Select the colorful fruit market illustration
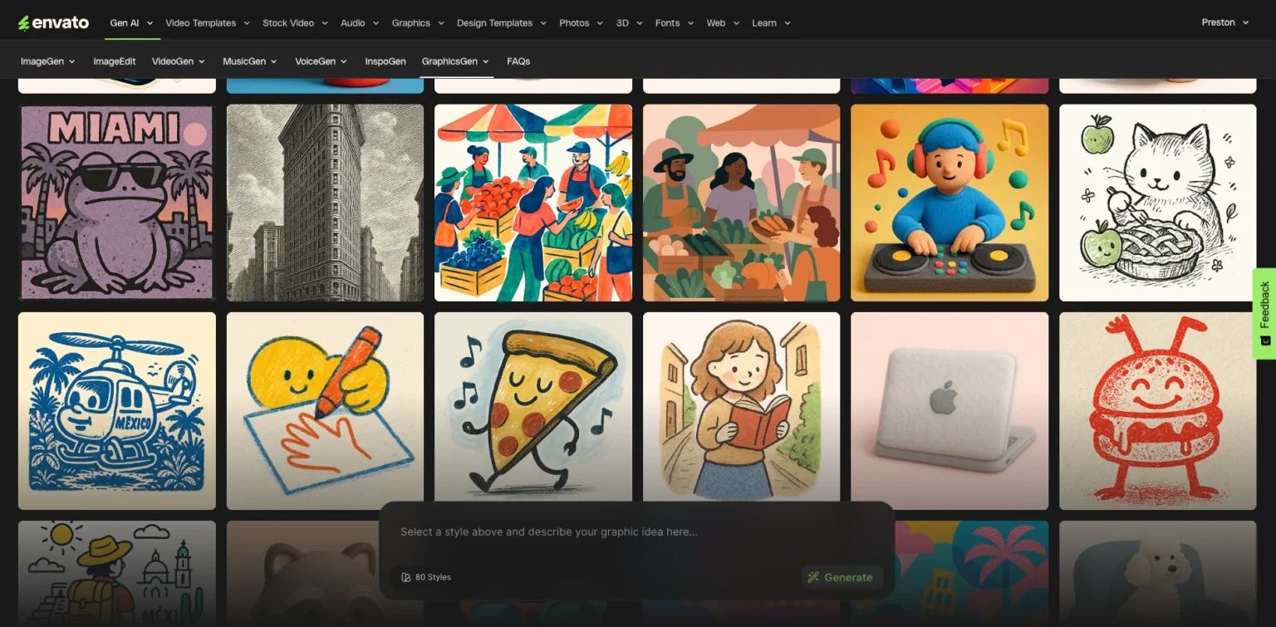 pos(533,203)
